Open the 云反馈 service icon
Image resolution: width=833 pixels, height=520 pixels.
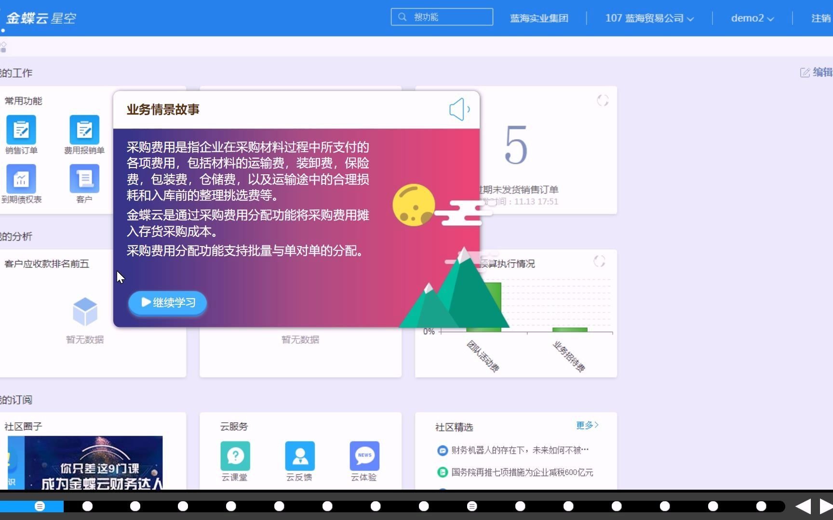300,455
